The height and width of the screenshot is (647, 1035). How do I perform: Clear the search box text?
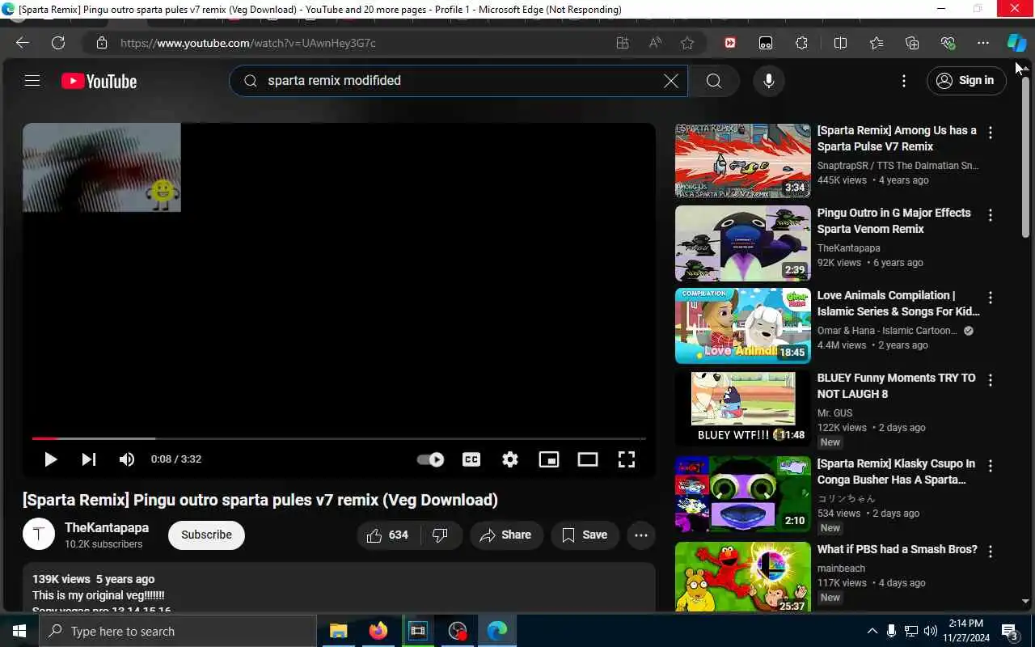(670, 81)
